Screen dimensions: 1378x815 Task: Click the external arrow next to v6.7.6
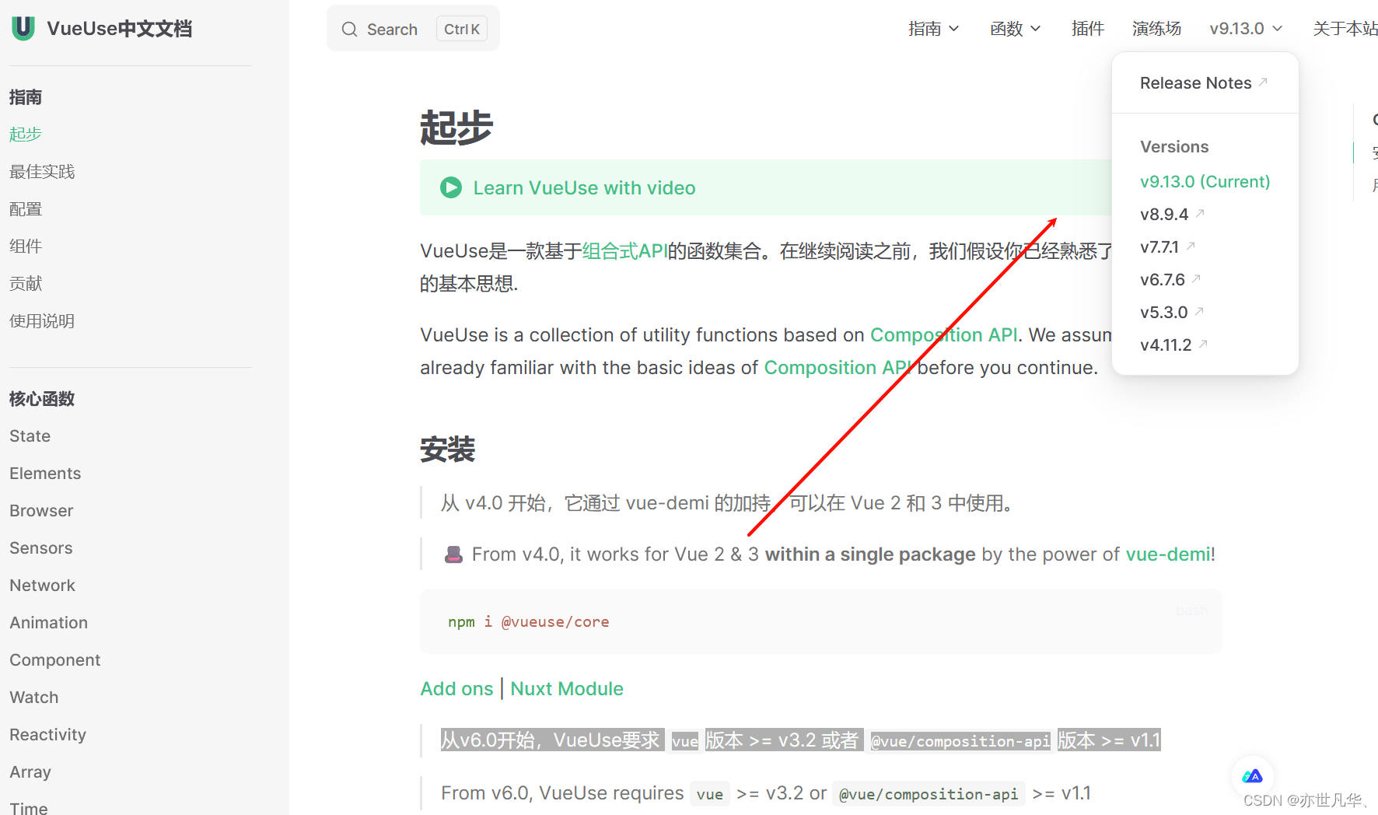[x=1197, y=278]
